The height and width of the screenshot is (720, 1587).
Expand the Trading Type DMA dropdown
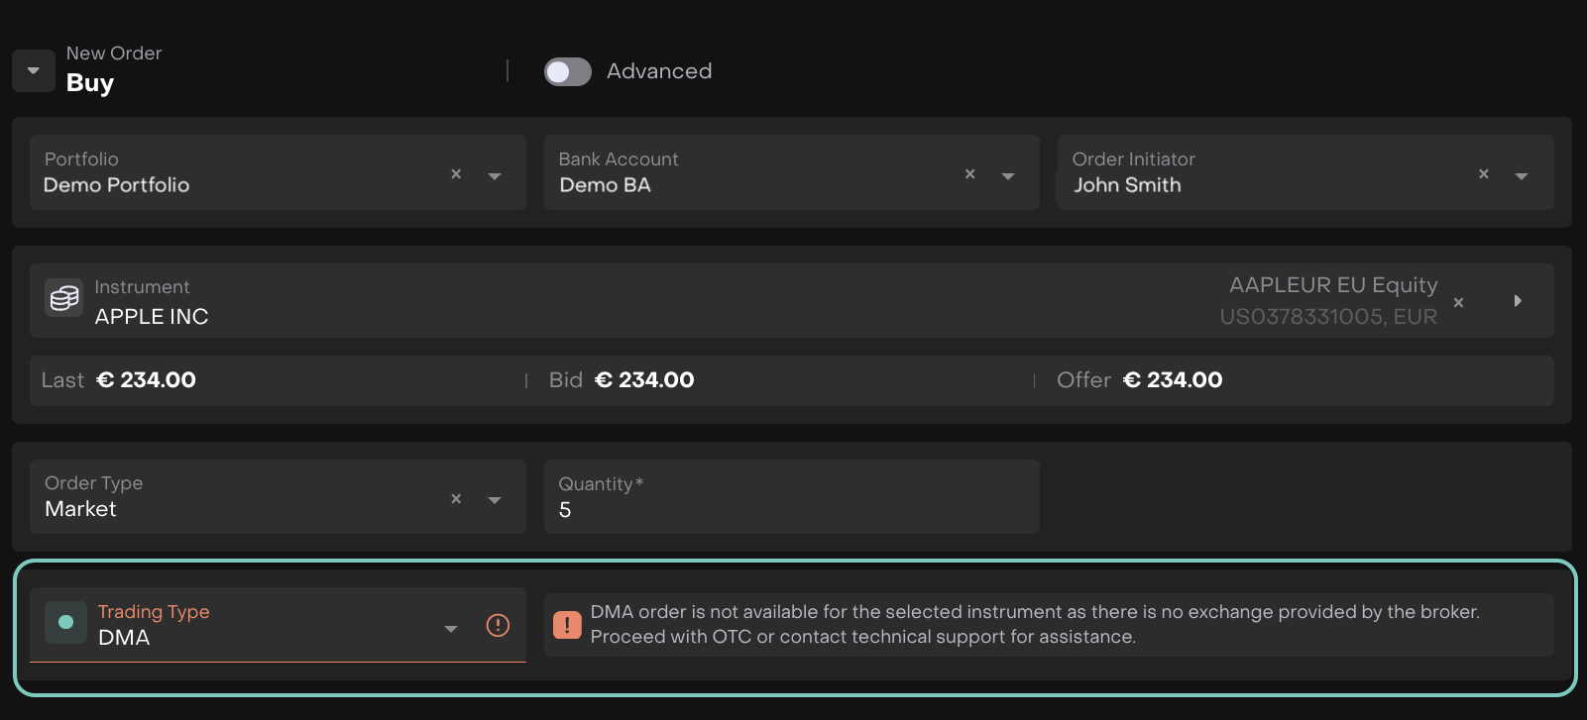pos(451,629)
